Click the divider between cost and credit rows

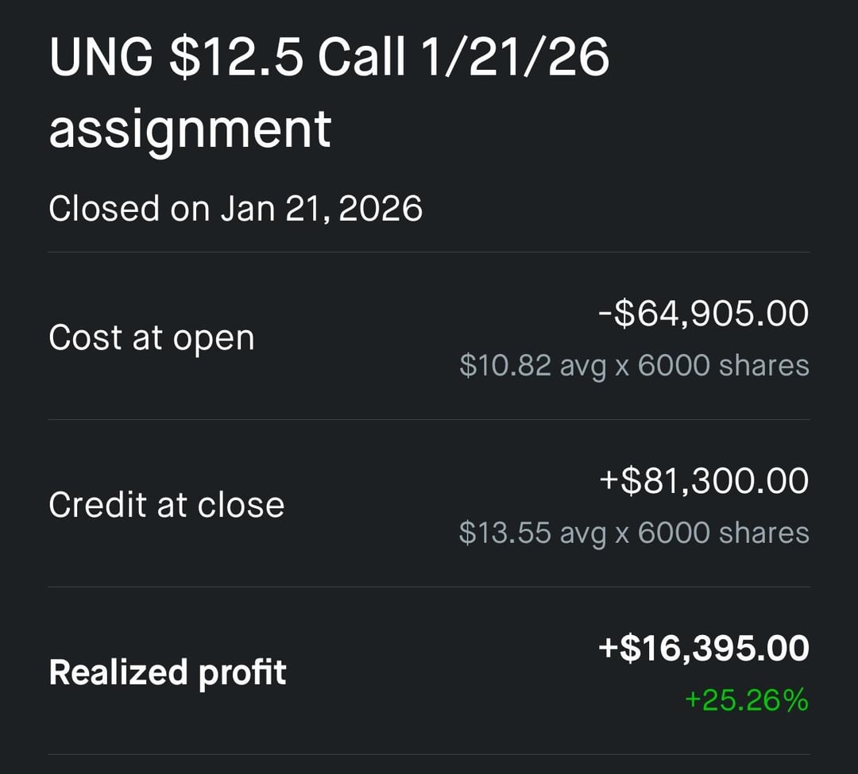point(429,419)
